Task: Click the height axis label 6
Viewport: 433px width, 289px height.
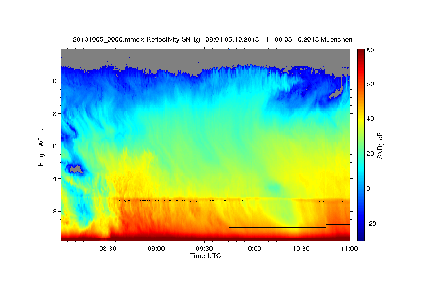Action: point(55,146)
